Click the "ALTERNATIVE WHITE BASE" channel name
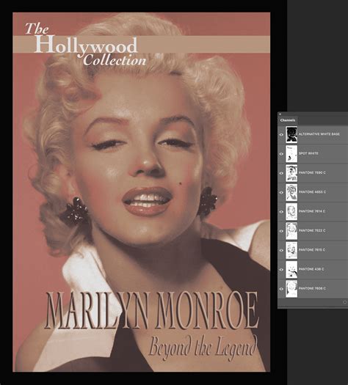348x385 pixels. 319,134
